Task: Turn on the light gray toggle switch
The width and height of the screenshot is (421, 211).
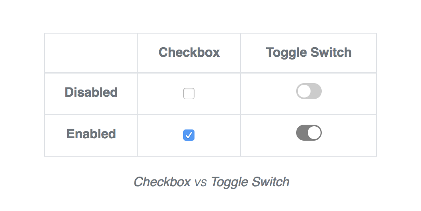Action: tap(309, 91)
